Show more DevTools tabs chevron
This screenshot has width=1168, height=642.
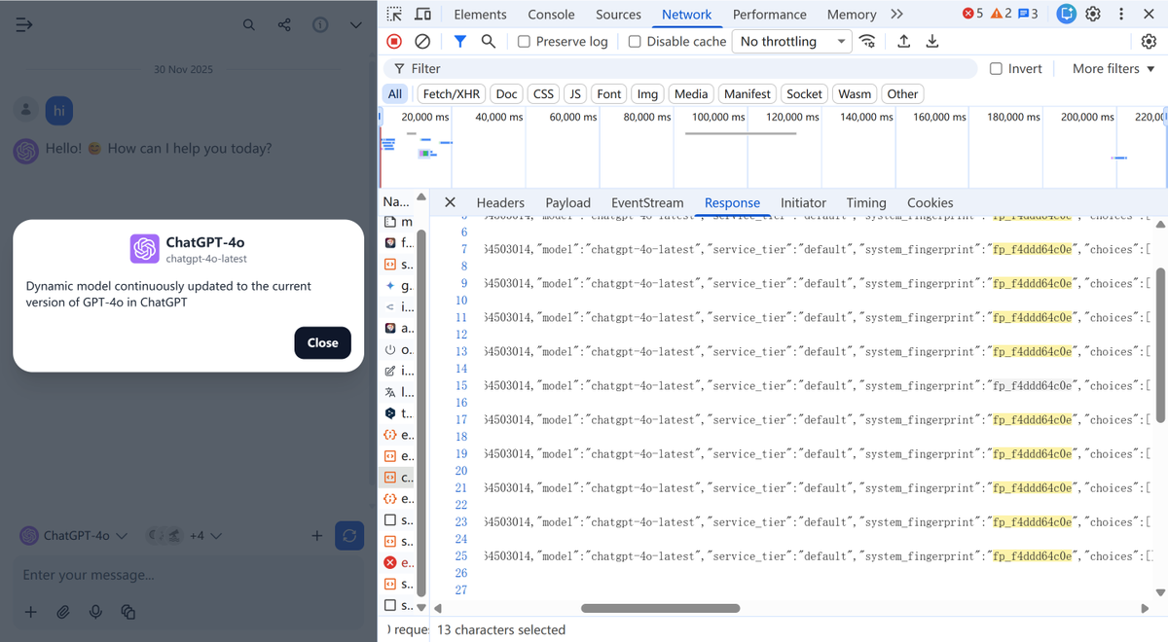coord(896,14)
